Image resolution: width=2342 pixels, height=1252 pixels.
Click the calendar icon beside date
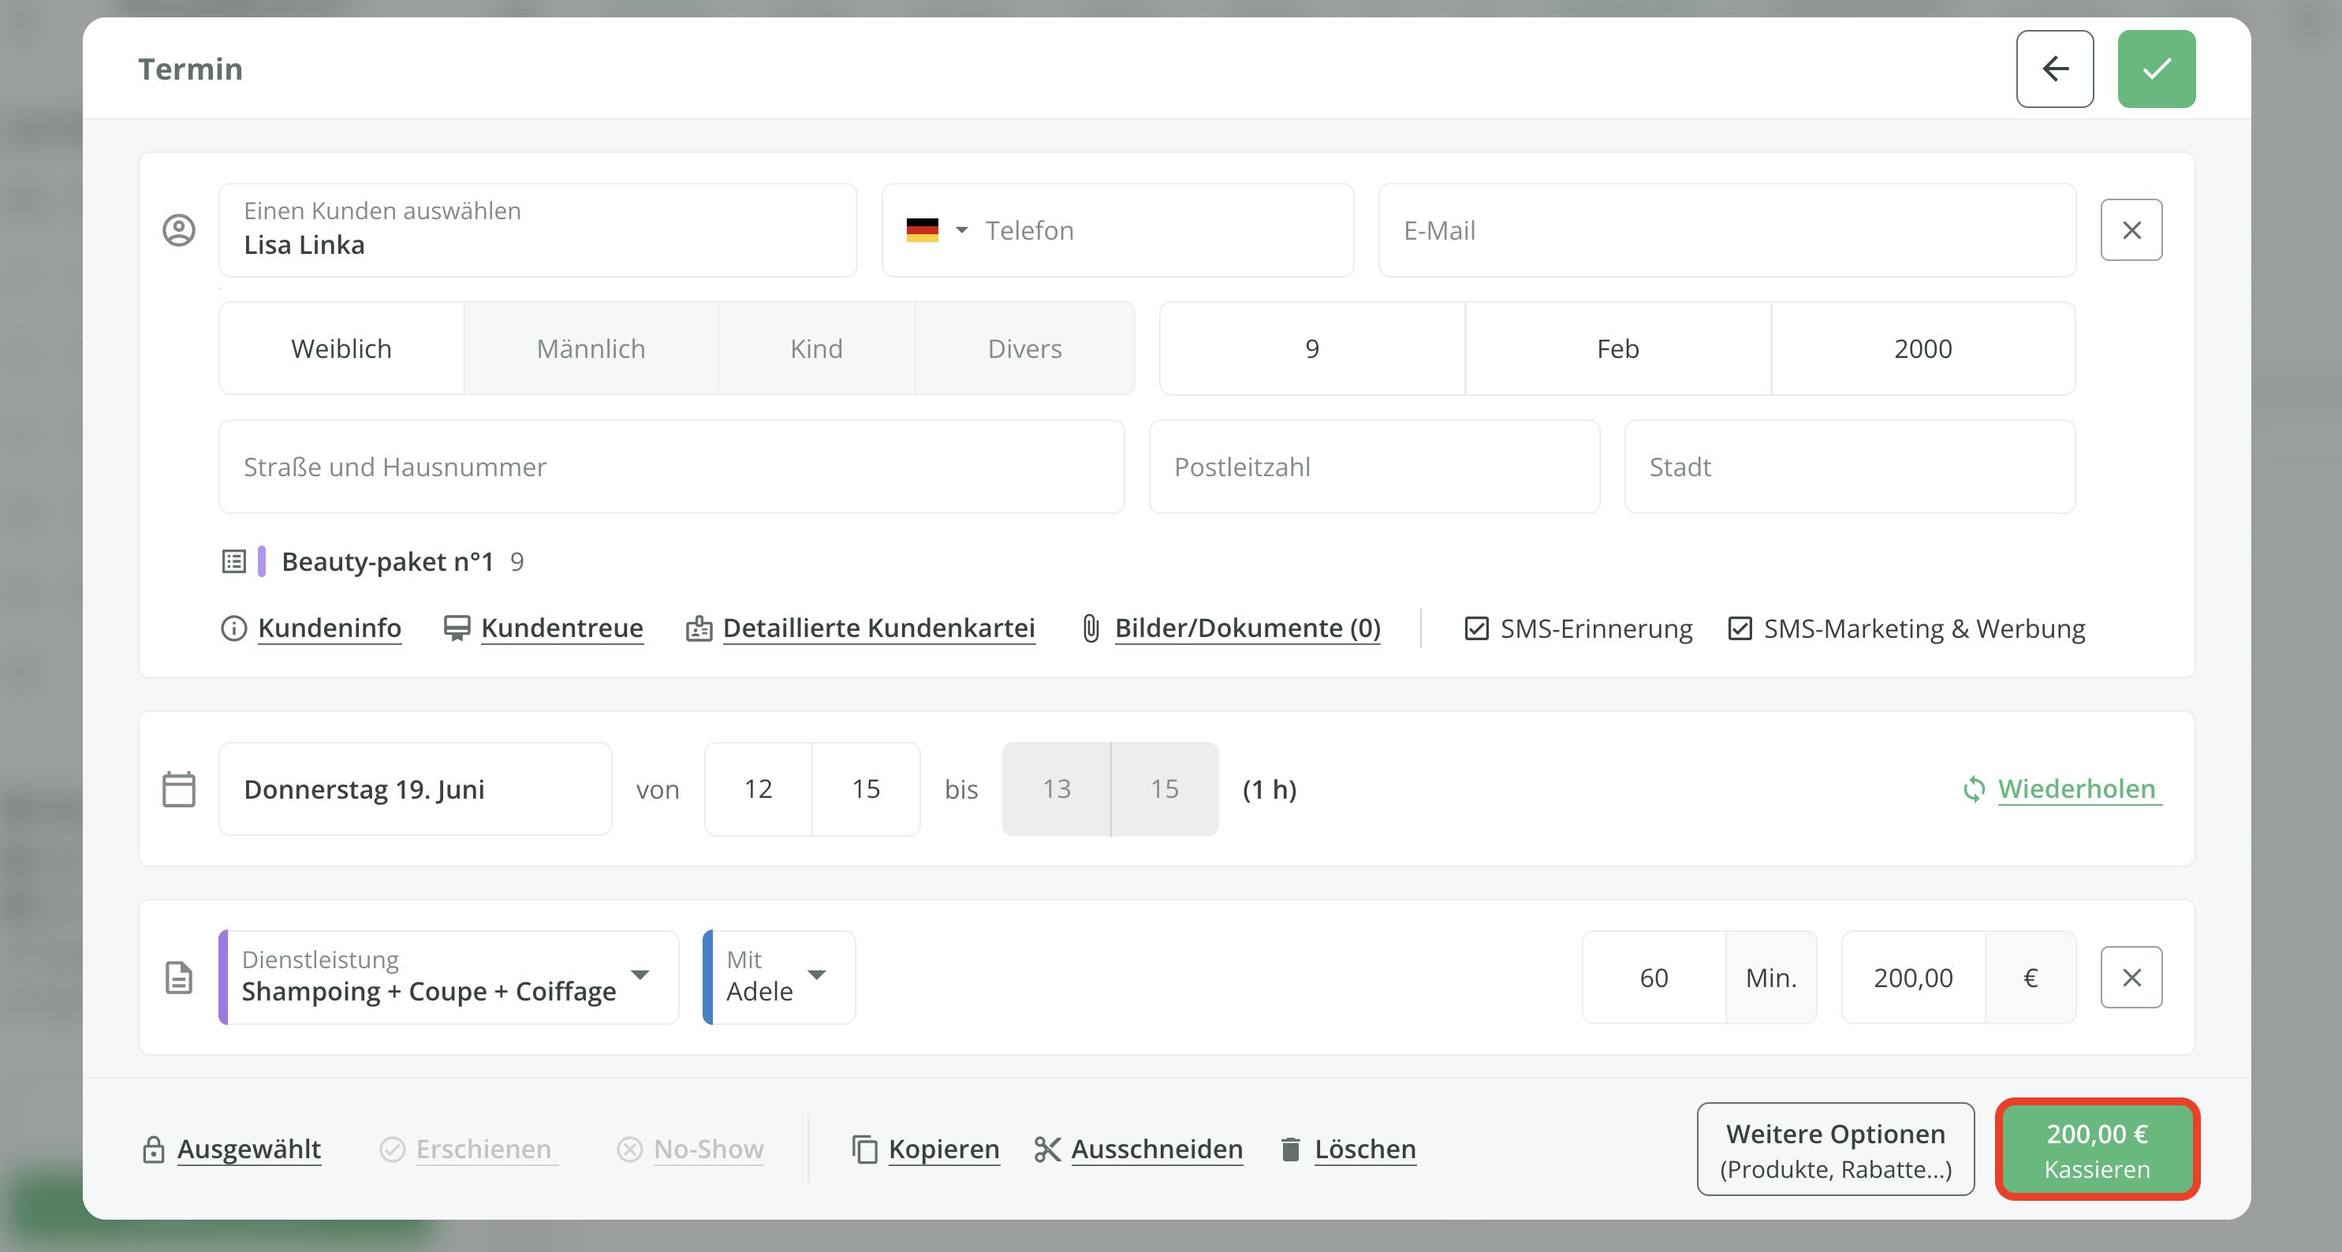(179, 789)
